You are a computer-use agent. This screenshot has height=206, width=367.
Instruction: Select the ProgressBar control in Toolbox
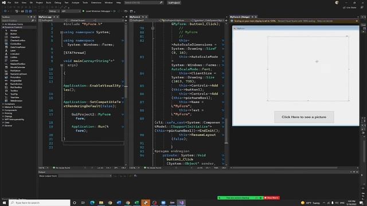(x=15, y=81)
